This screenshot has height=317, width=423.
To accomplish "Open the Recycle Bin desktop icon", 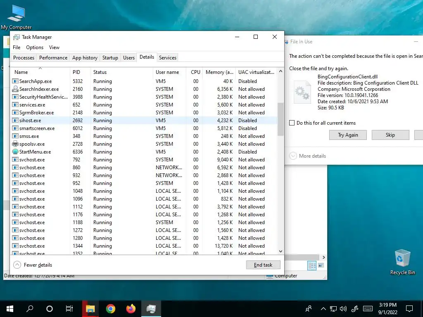I will [402, 262].
